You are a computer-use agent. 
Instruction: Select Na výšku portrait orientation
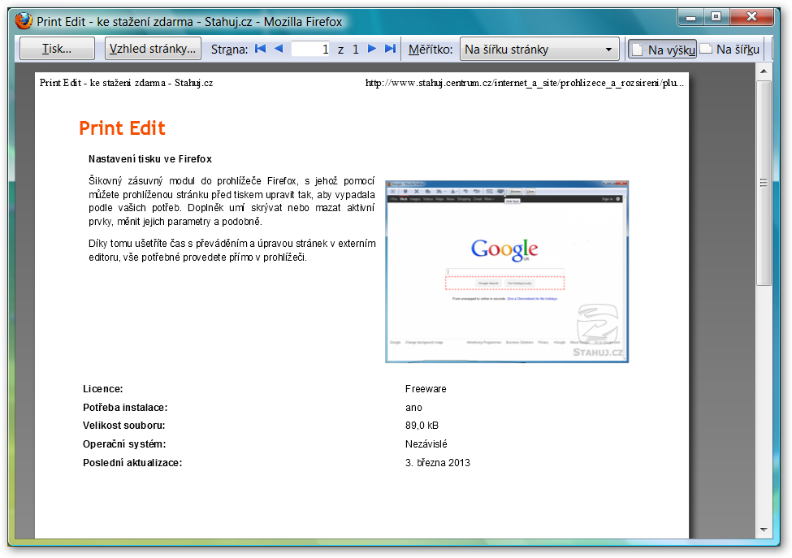662,50
